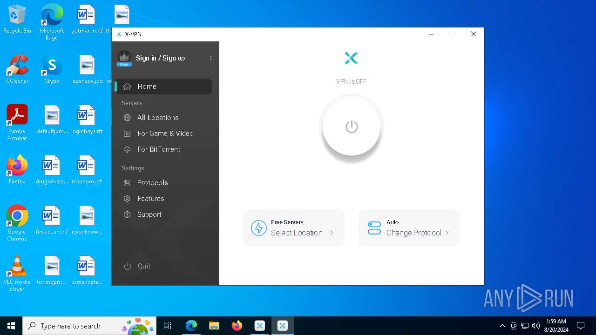Image resolution: width=596 pixels, height=335 pixels.
Task: Select CCleaner desktop shortcut
Action: point(17,69)
